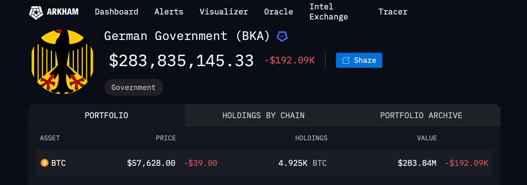This screenshot has height=185, width=527.
Task: Click the BTC asset name link
Action: tap(58, 163)
